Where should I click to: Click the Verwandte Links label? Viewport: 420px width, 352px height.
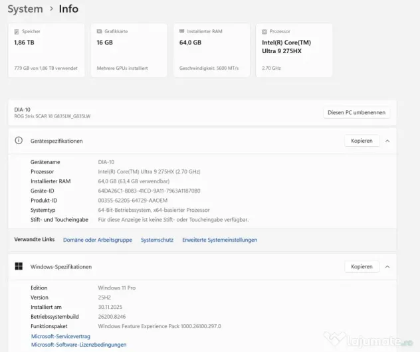pyautogui.click(x=35, y=239)
